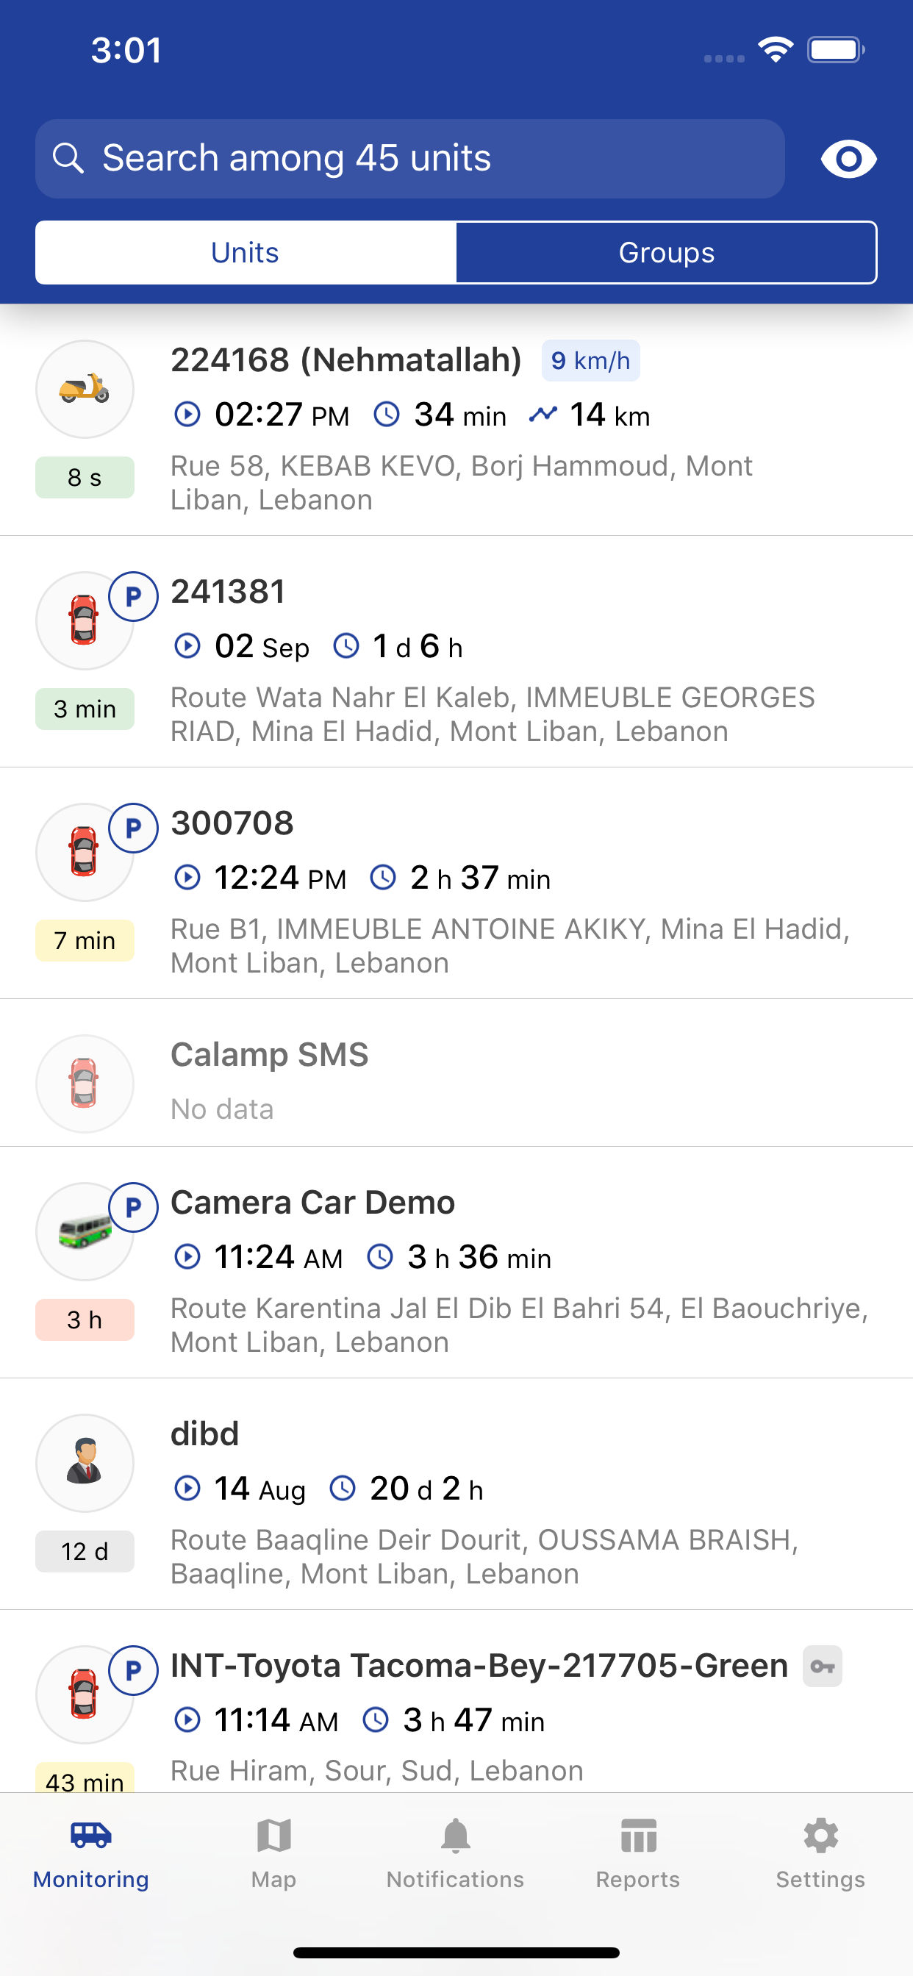
Task: Tap the search field for 45 units
Action: tap(409, 159)
